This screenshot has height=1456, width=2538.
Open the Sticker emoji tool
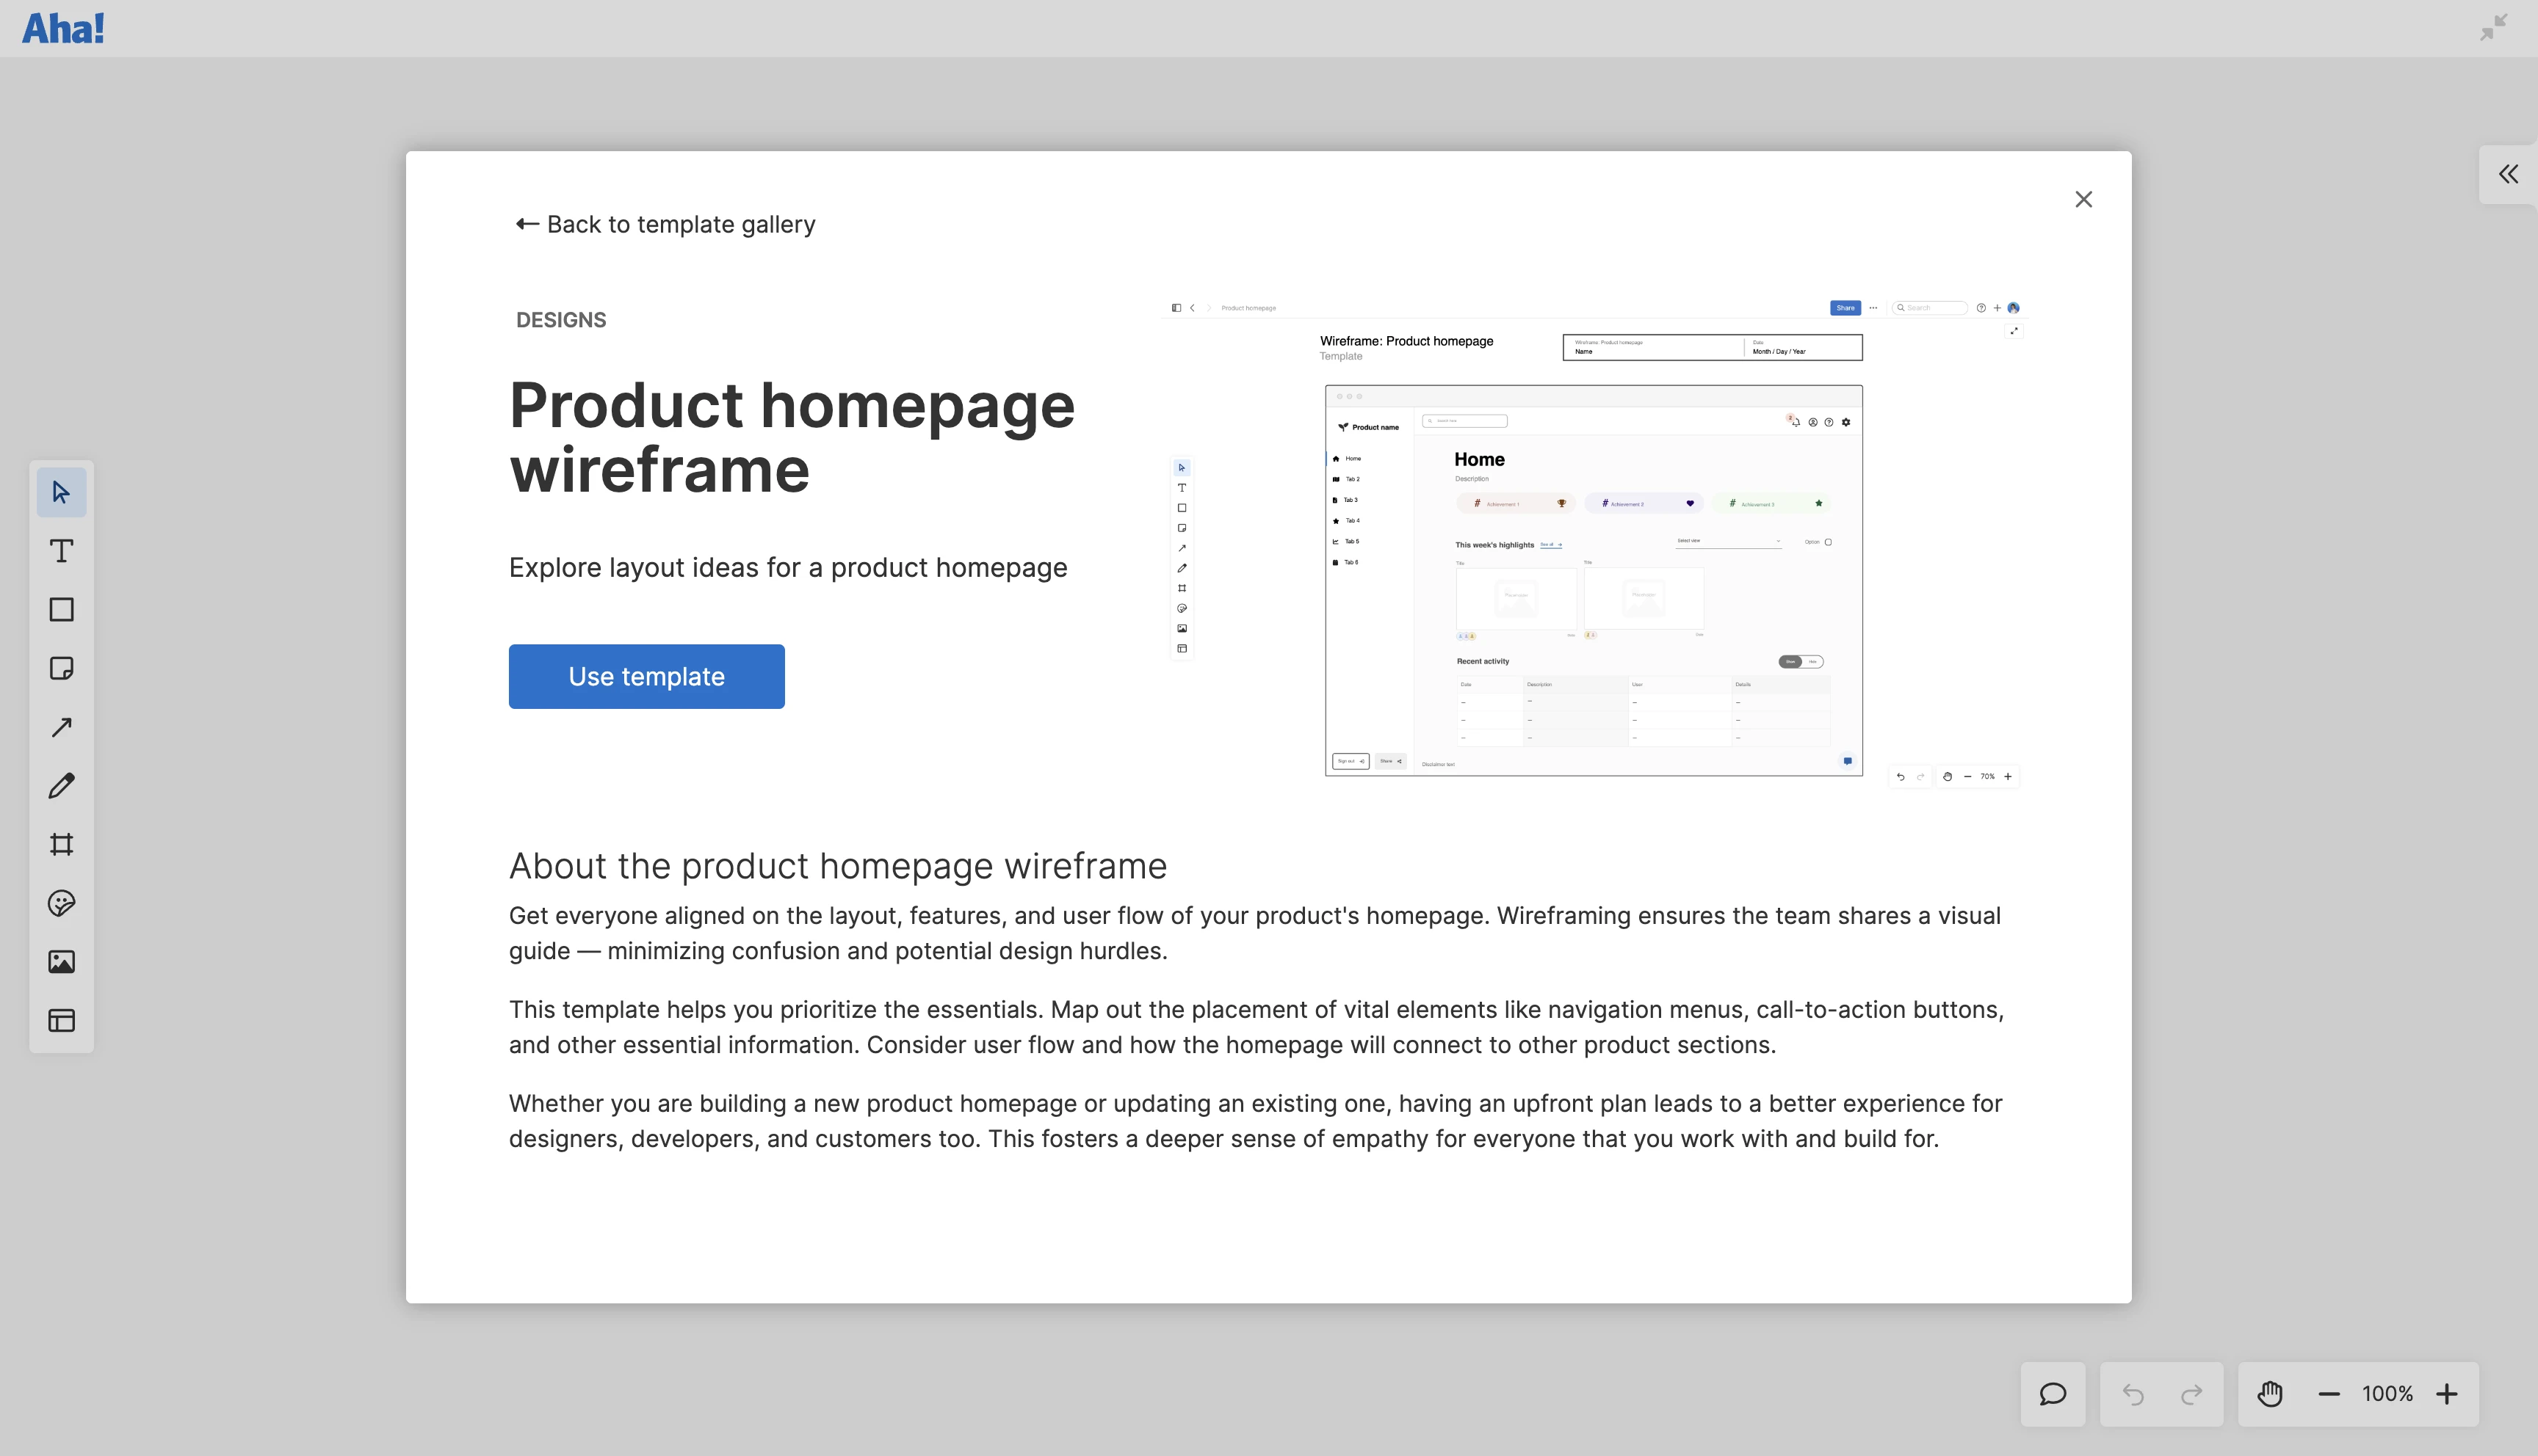click(61, 903)
